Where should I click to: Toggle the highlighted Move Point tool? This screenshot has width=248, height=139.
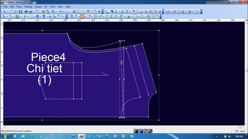[x=82, y=16]
